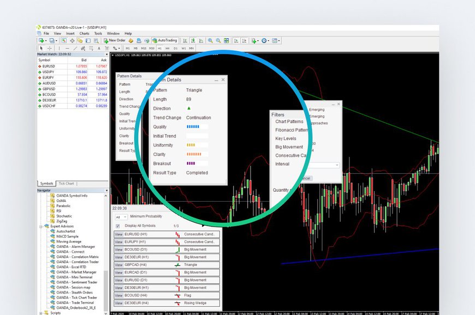Open the Charts menu
Viewport: 475px width, 315px height.
(x=84, y=33)
